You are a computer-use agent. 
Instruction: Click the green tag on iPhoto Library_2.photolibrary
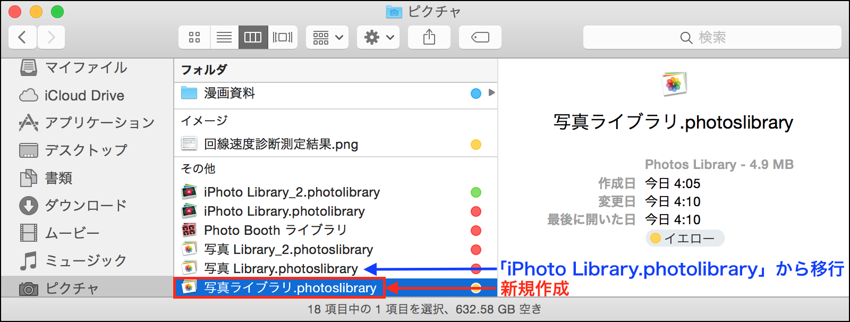[476, 192]
